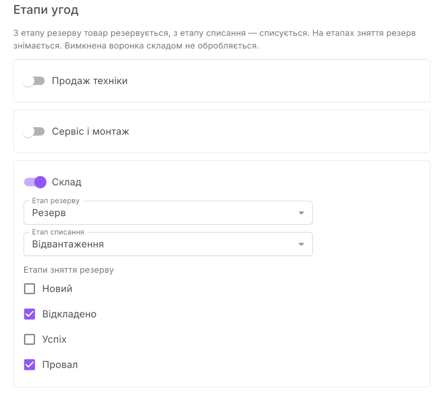Open the Етап списання dropdown
The width and height of the screenshot is (440, 393).
pos(168,244)
